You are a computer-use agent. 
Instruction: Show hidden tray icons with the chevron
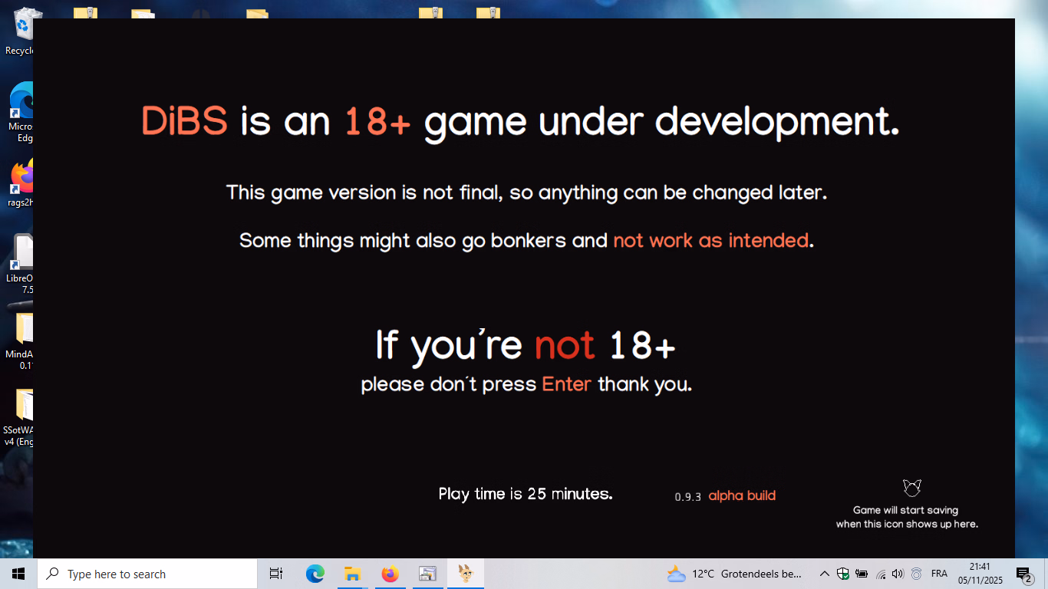824,574
